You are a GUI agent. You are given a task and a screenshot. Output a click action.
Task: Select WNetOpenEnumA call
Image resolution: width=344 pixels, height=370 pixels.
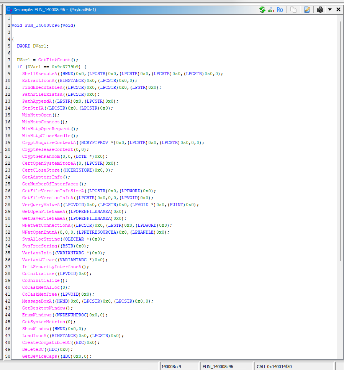(39, 232)
